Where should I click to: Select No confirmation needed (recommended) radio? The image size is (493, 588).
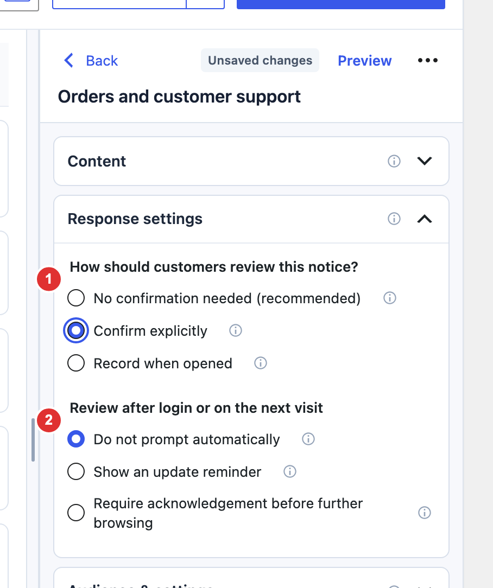tap(76, 298)
